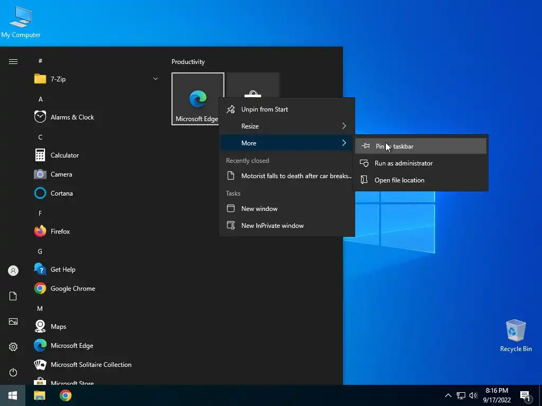Open Documents icon in Start sidebar
542x406 pixels.
[x=13, y=296]
